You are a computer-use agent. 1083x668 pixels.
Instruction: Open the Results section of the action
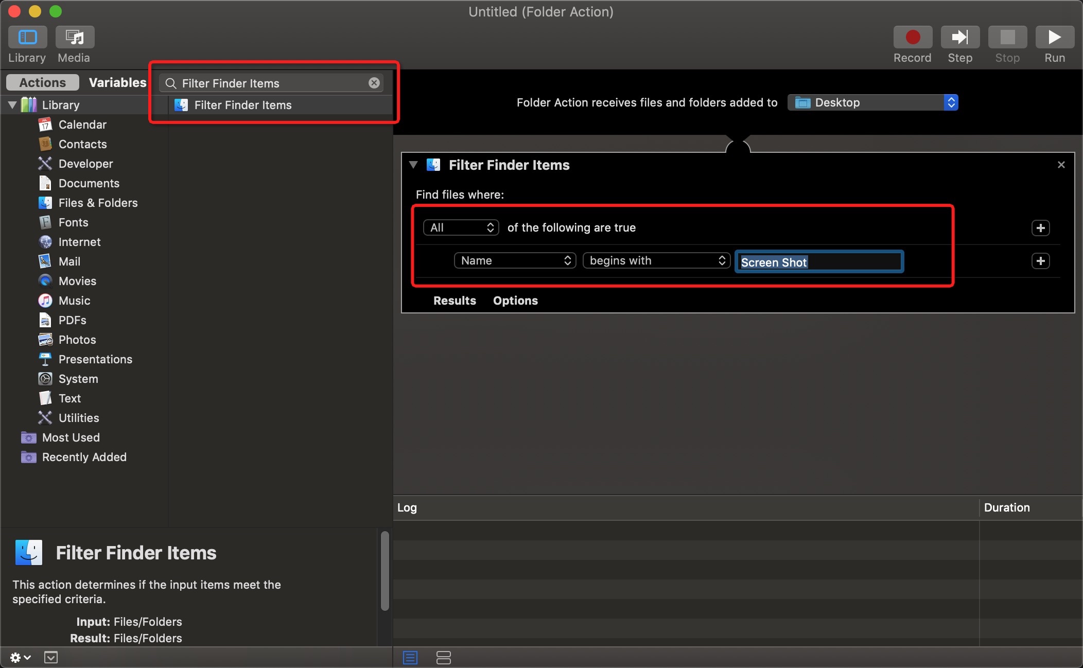455,301
